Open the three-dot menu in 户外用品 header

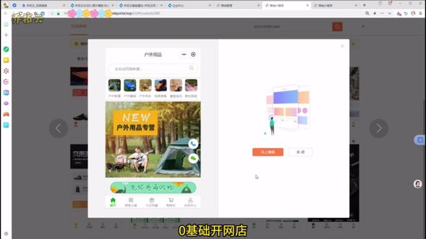click(x=184, y=55)
